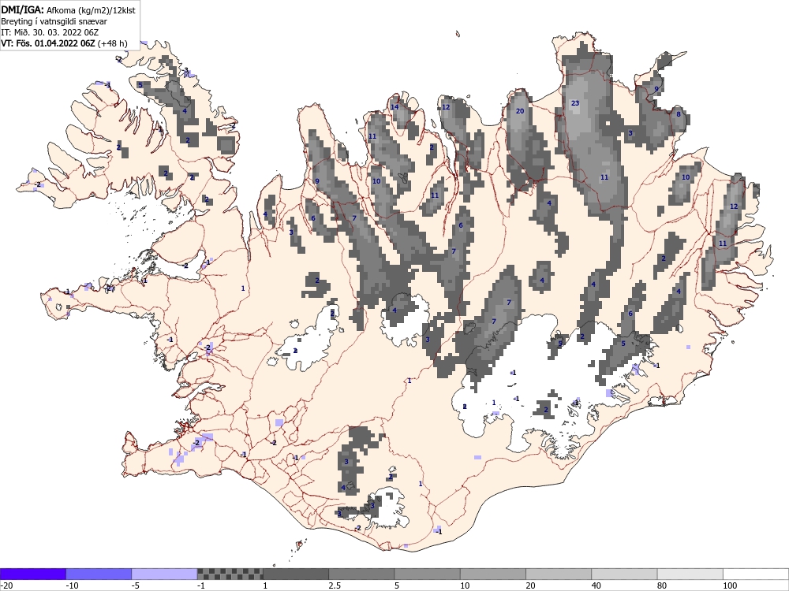The height and width of the screenshot is (591, 789).
Task: Click the gray 2.5 to 5 legend swatch
Action: click(x=361, y=574)
